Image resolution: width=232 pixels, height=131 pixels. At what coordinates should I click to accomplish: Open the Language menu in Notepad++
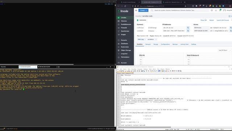pyautogui.click(x=140, y=69)
